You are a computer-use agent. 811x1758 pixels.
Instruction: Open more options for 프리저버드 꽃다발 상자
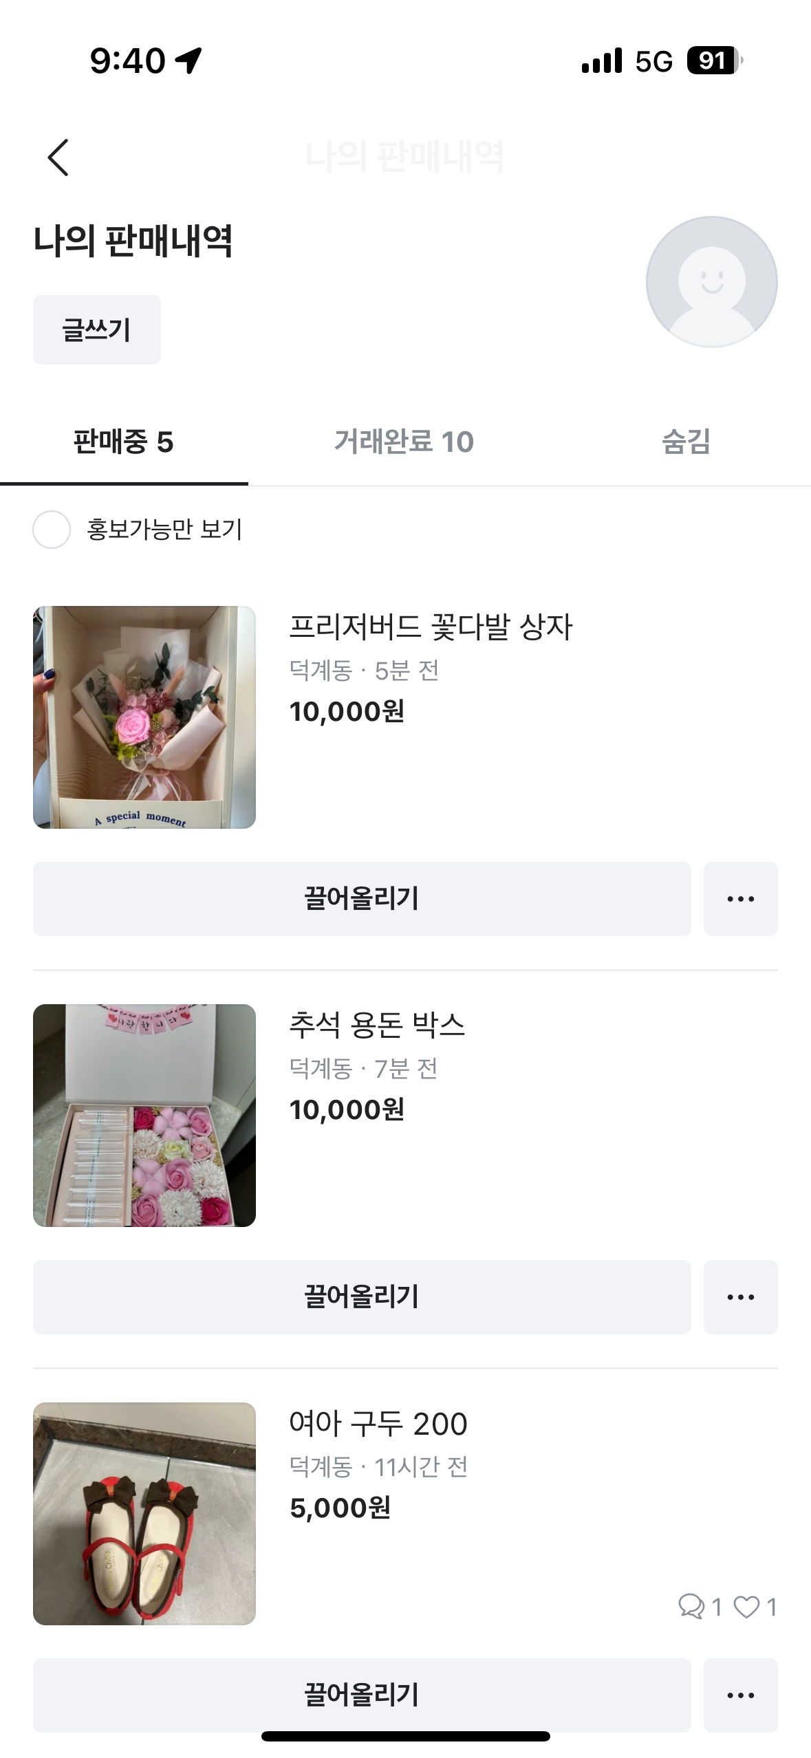pos(740,898)
